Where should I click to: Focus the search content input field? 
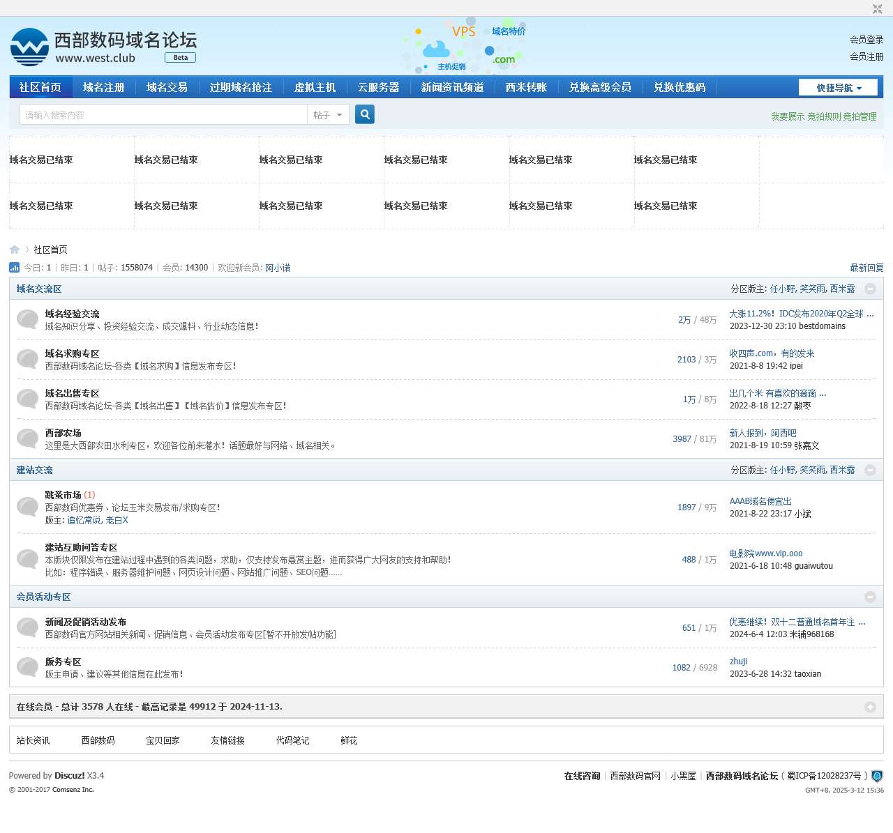click(x=163, y=114)
